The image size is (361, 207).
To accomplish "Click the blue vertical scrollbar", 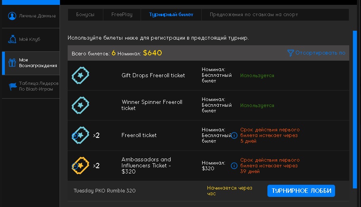I will click(355, 110).
